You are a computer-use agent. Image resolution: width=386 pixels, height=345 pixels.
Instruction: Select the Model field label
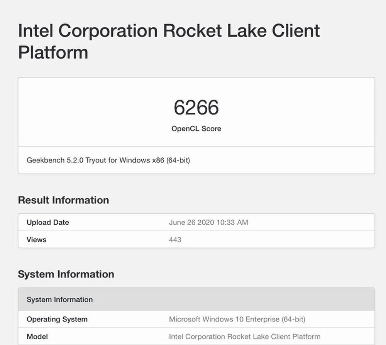pyautogui.click(x=37, y=337)
